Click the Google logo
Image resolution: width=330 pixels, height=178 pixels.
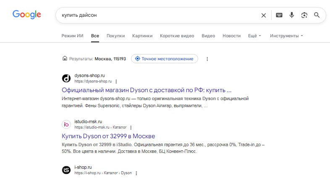[27, 15]
